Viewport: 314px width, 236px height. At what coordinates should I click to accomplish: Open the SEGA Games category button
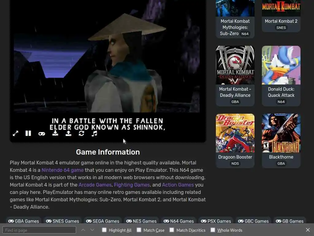[x=102, y=221]
